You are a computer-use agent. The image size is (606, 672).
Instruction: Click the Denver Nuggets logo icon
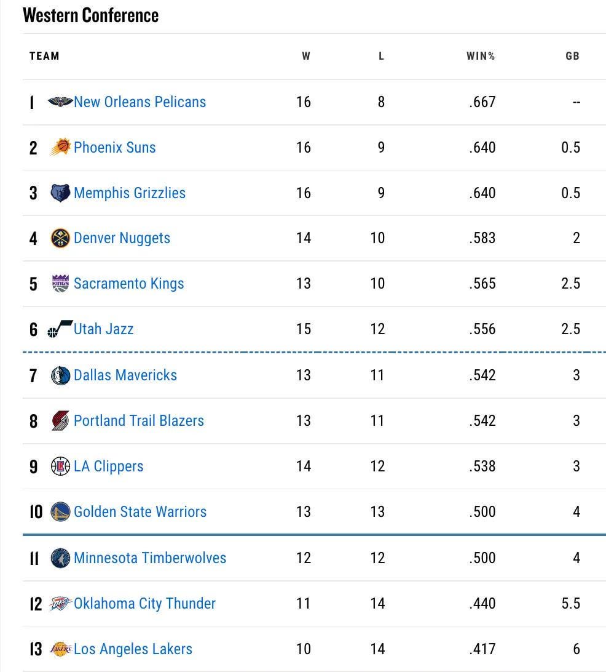coord(60,238)
